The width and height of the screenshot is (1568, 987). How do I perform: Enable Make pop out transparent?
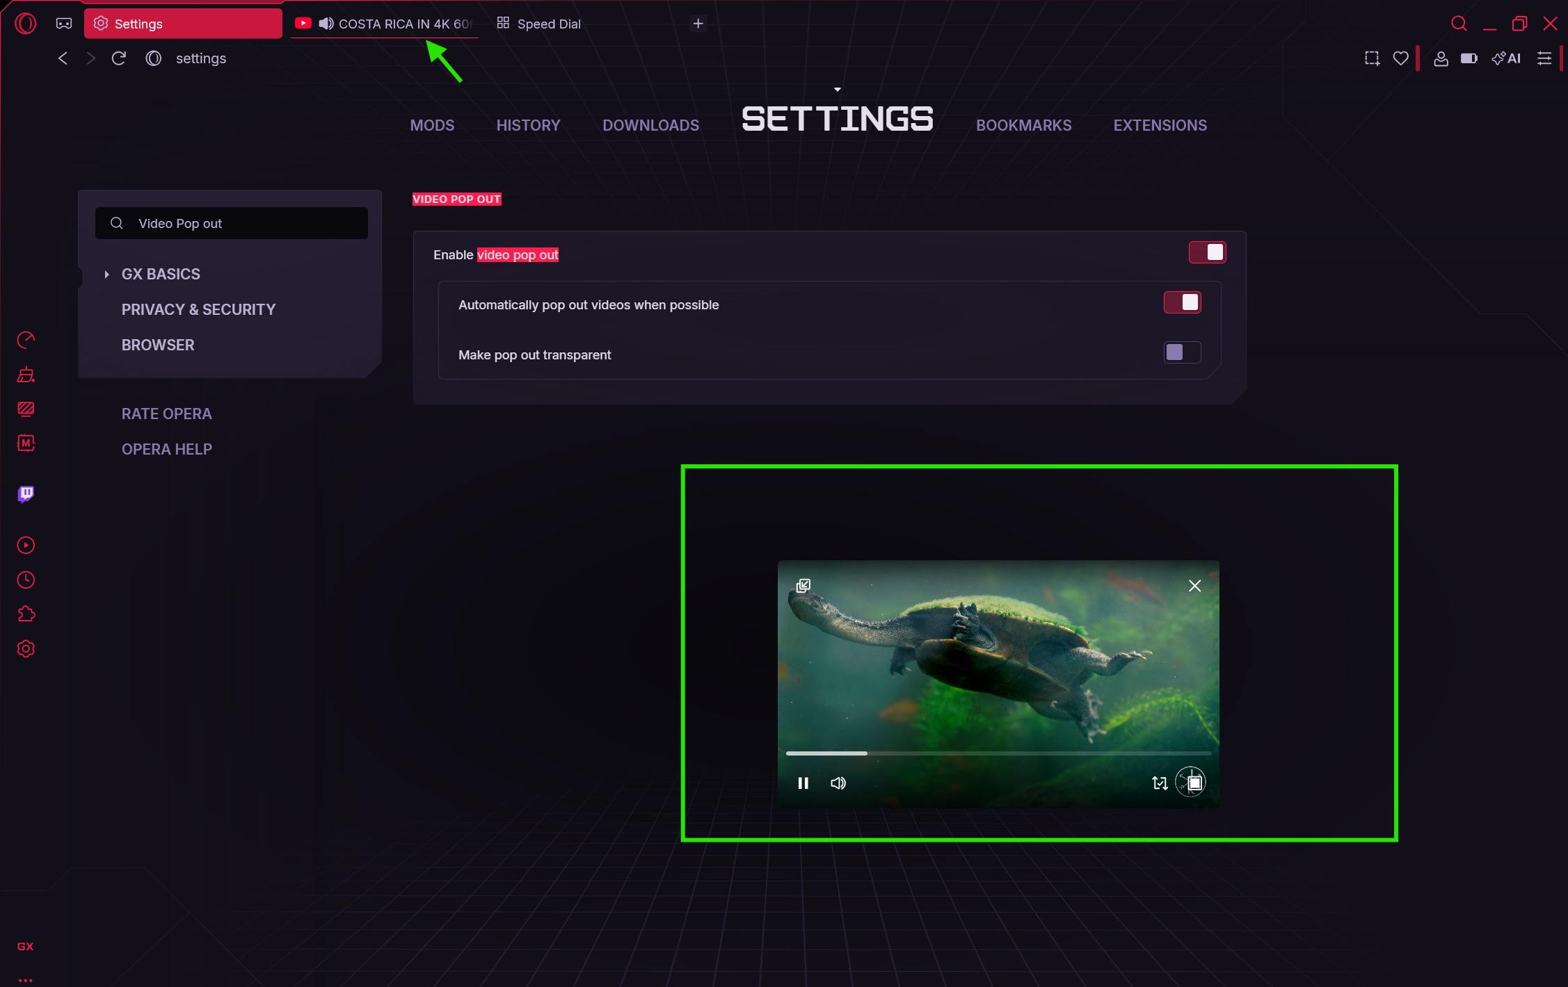pyautogui.click(x=1182, y=353)
